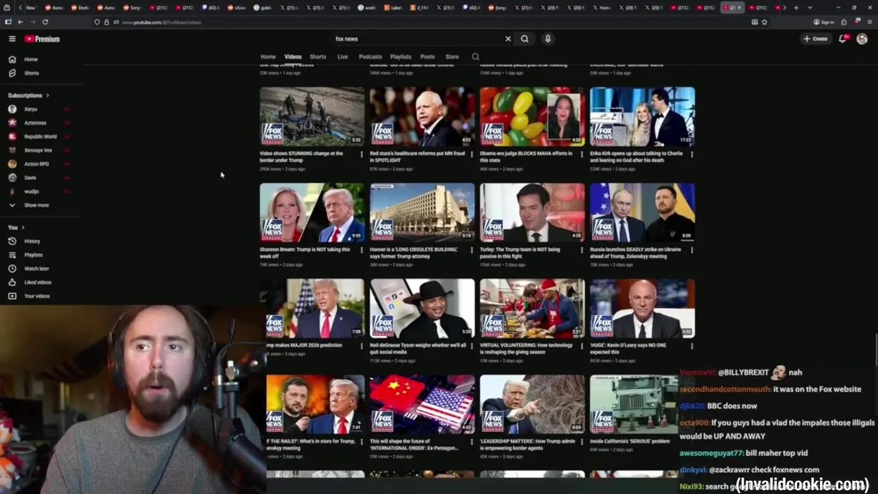878x494 pixels.
Task: Open the Xenosys Vex subscription channel
Action: click(38, 150)
